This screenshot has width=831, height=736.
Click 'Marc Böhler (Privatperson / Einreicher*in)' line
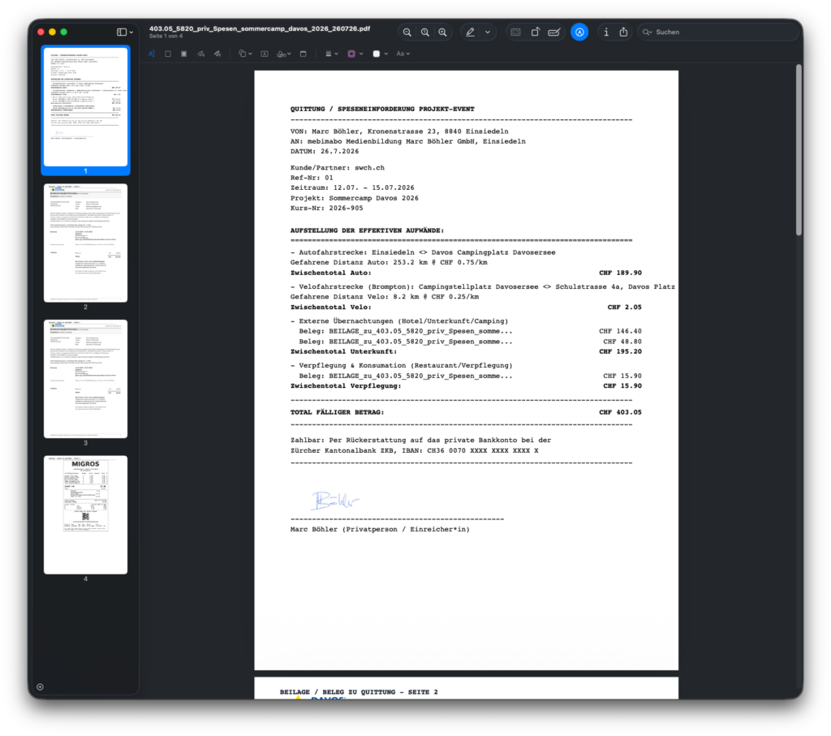tap(380, 529)
